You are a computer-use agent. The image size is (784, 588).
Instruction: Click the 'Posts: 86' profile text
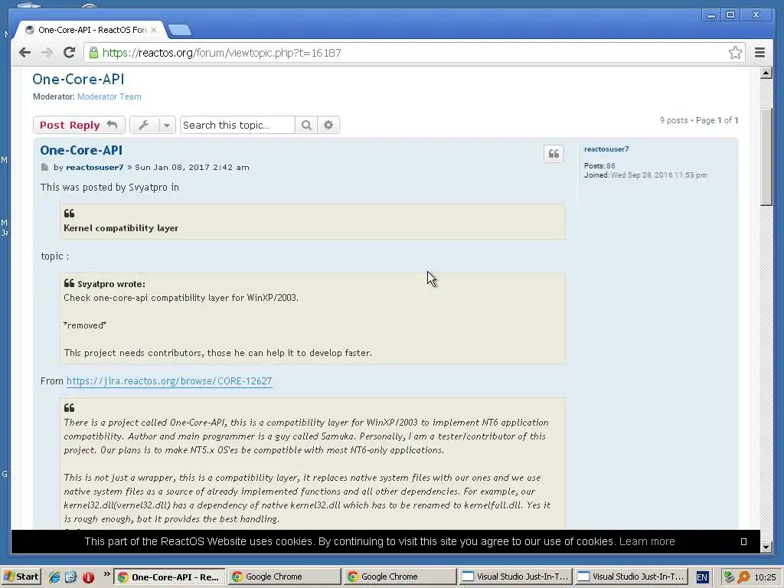point(599,165)
